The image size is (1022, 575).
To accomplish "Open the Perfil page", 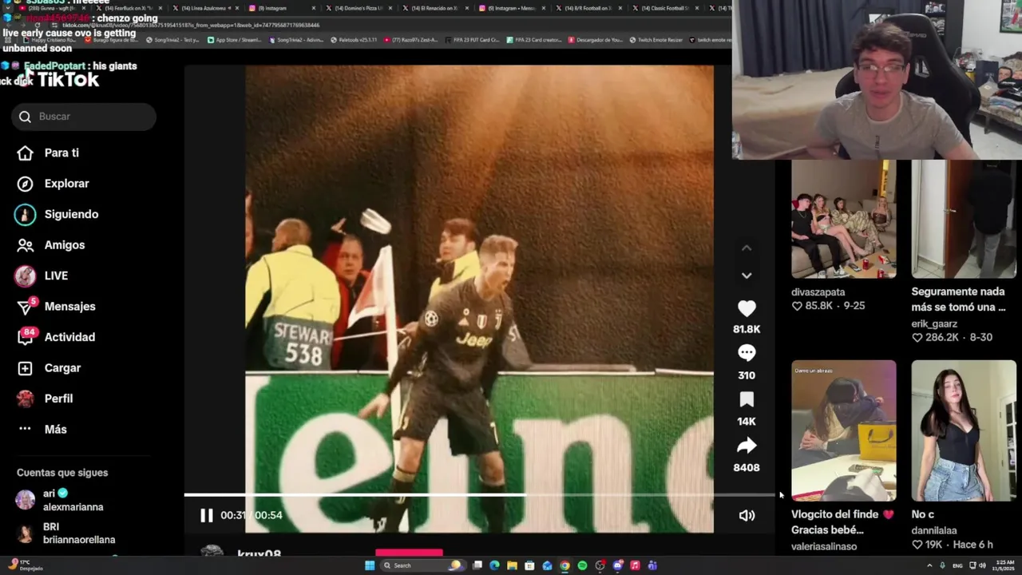I will point(46,399).
